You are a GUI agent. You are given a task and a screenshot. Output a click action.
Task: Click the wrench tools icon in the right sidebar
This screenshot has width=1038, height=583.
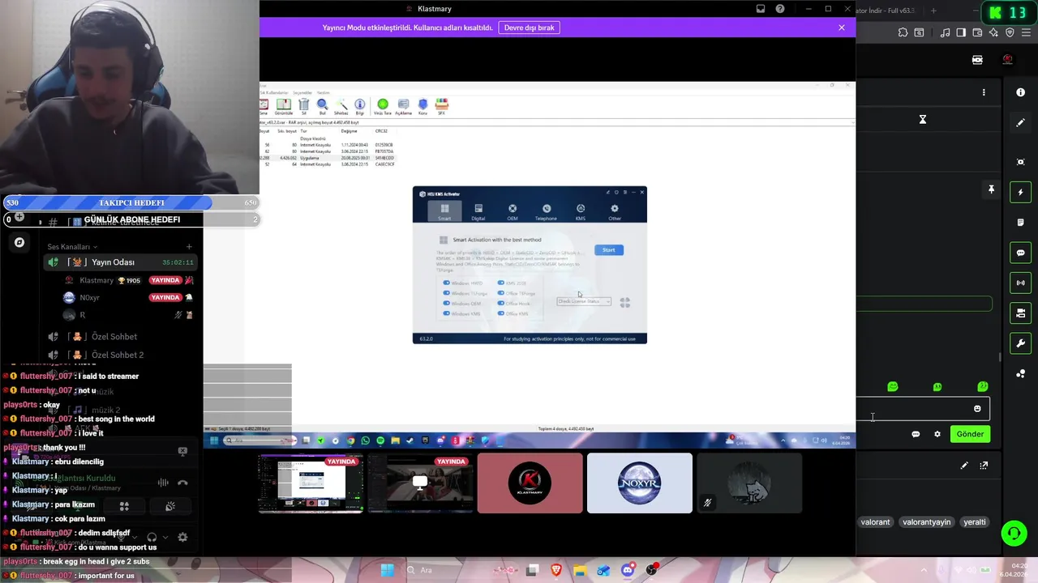[x=1020, y=343]
